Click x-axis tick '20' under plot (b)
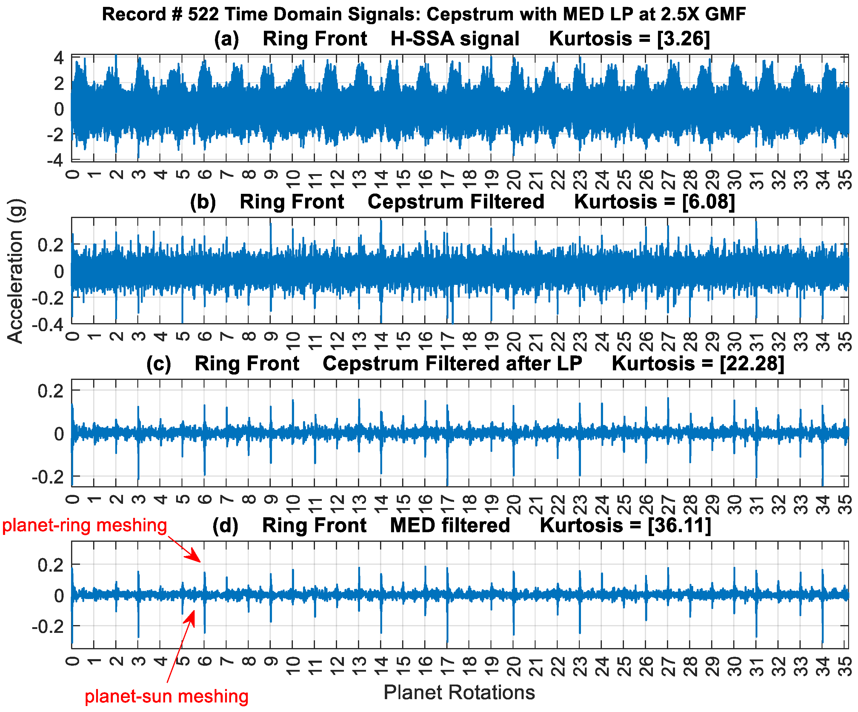The height and width of the screenshot is (712, 858). click(513, 342)
